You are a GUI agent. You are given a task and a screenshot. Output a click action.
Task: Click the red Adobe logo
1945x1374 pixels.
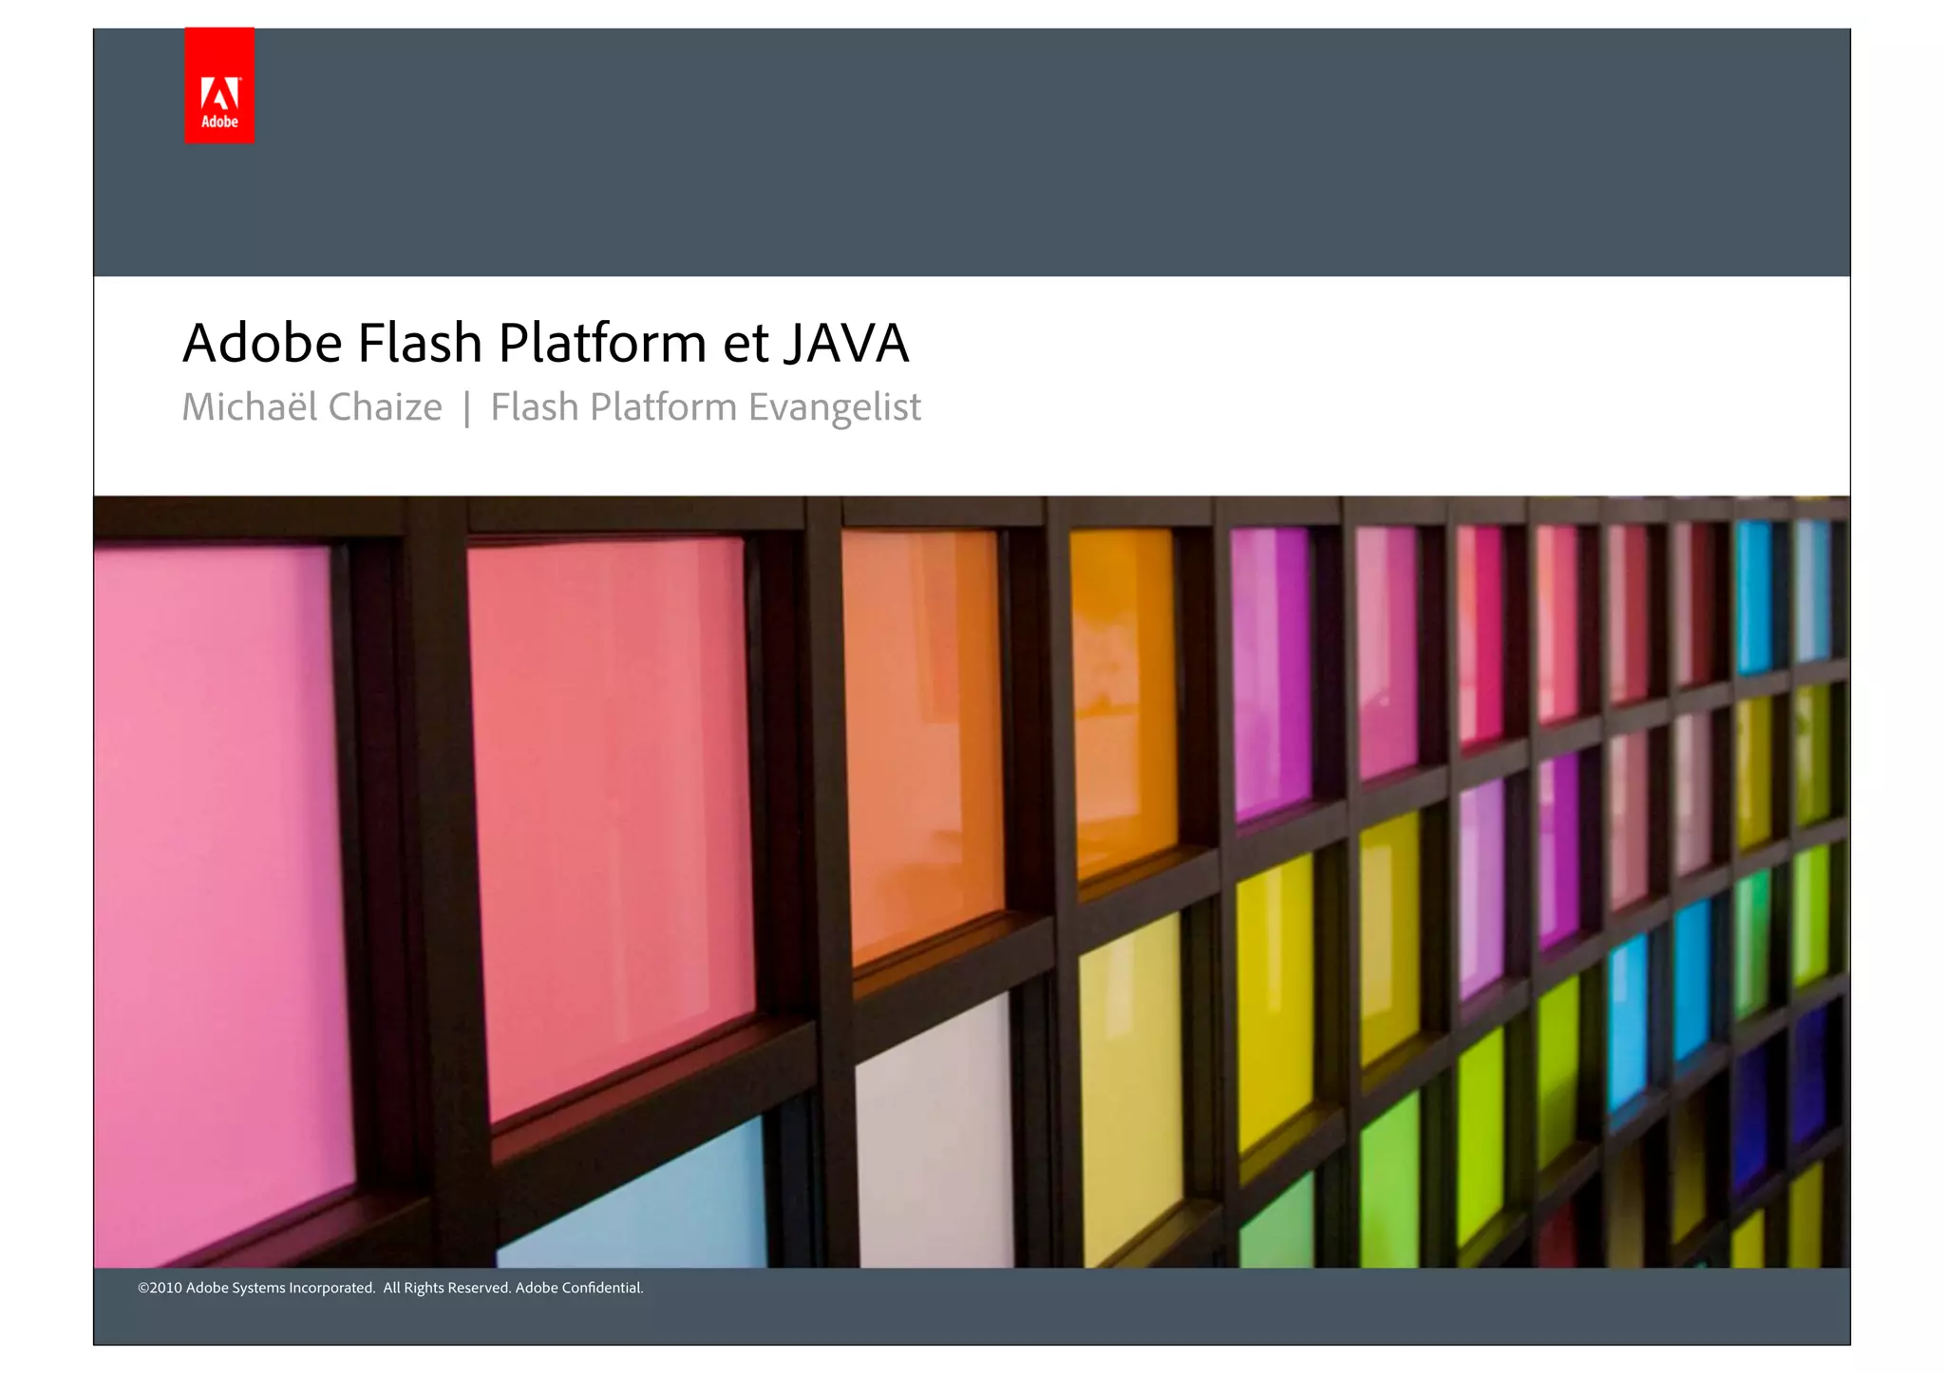pyautogui.click(x=219, y=85)
